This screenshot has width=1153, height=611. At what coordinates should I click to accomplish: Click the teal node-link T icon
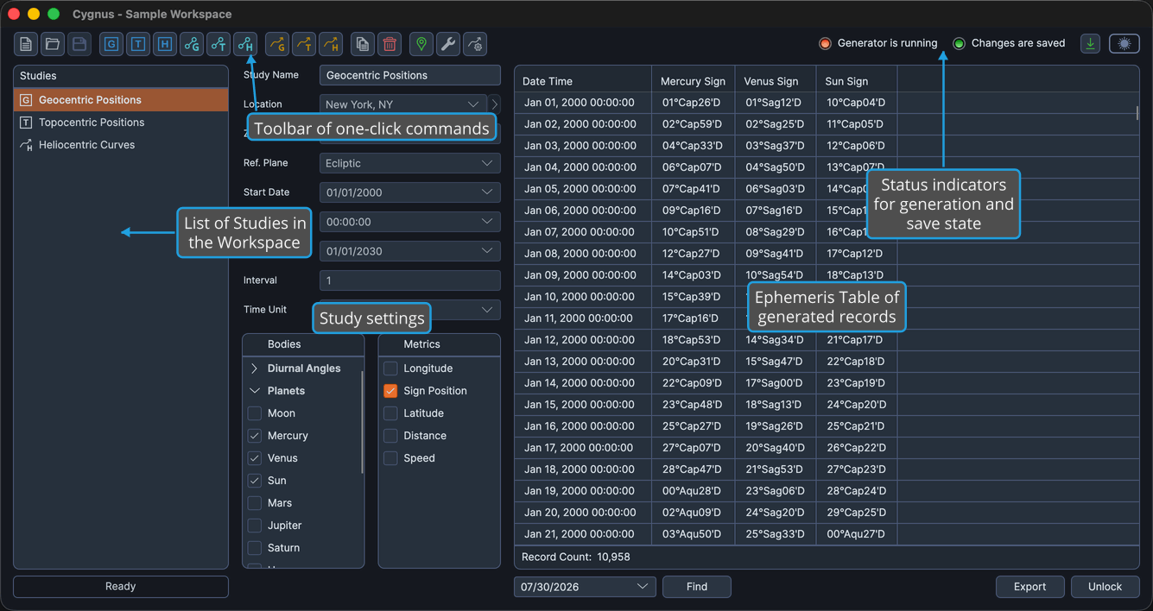pyautogui.click(x=219, y=44)
